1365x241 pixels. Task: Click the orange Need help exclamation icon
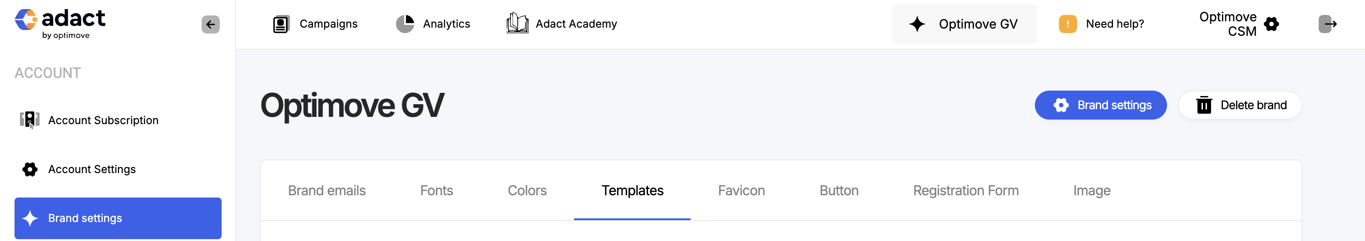(x=1067, y=24)
